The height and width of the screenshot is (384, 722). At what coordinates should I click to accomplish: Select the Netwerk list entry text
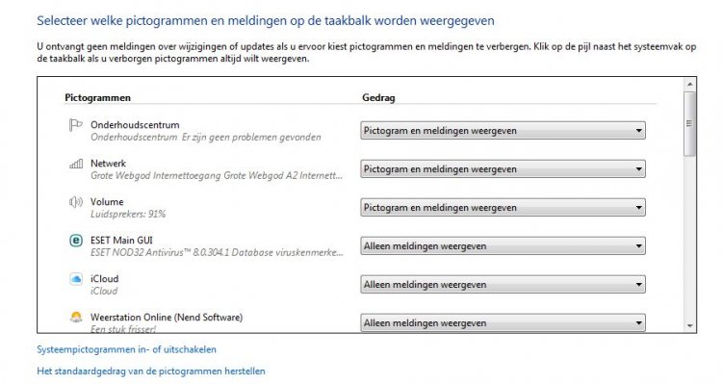[x=108, y=164]
